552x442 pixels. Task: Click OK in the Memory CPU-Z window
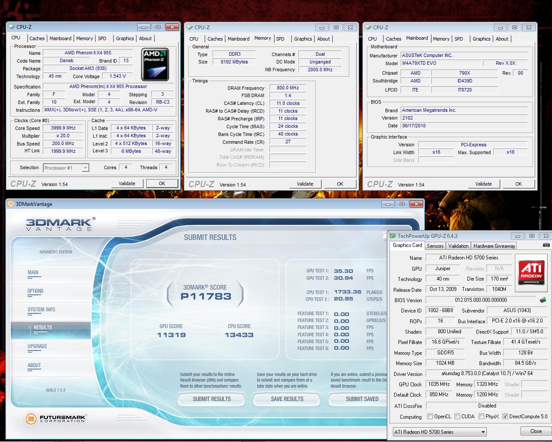pyautogui.click(x=340, y=184)
